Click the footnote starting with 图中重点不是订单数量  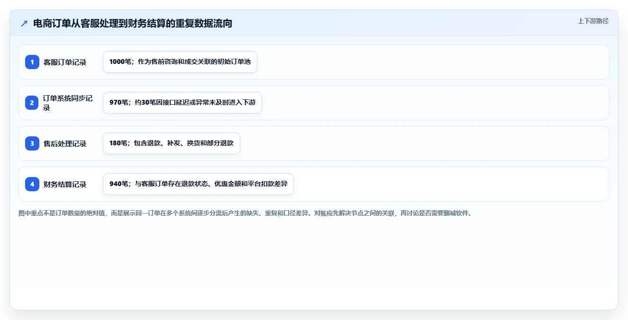point(245,213)
